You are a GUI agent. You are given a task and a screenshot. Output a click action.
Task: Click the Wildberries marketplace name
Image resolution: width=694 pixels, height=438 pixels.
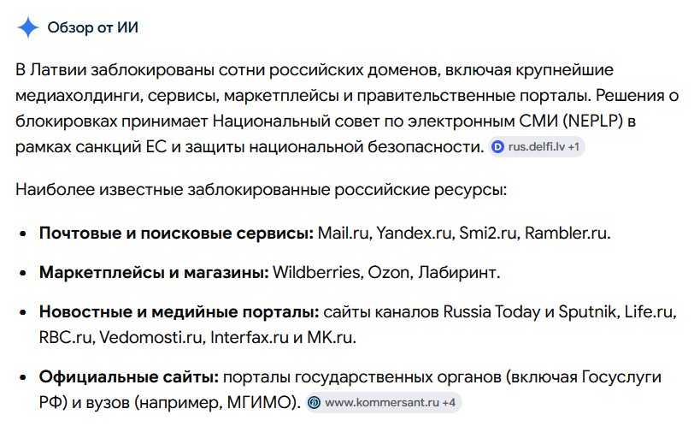pyautogui.click(x=318, y=272)
